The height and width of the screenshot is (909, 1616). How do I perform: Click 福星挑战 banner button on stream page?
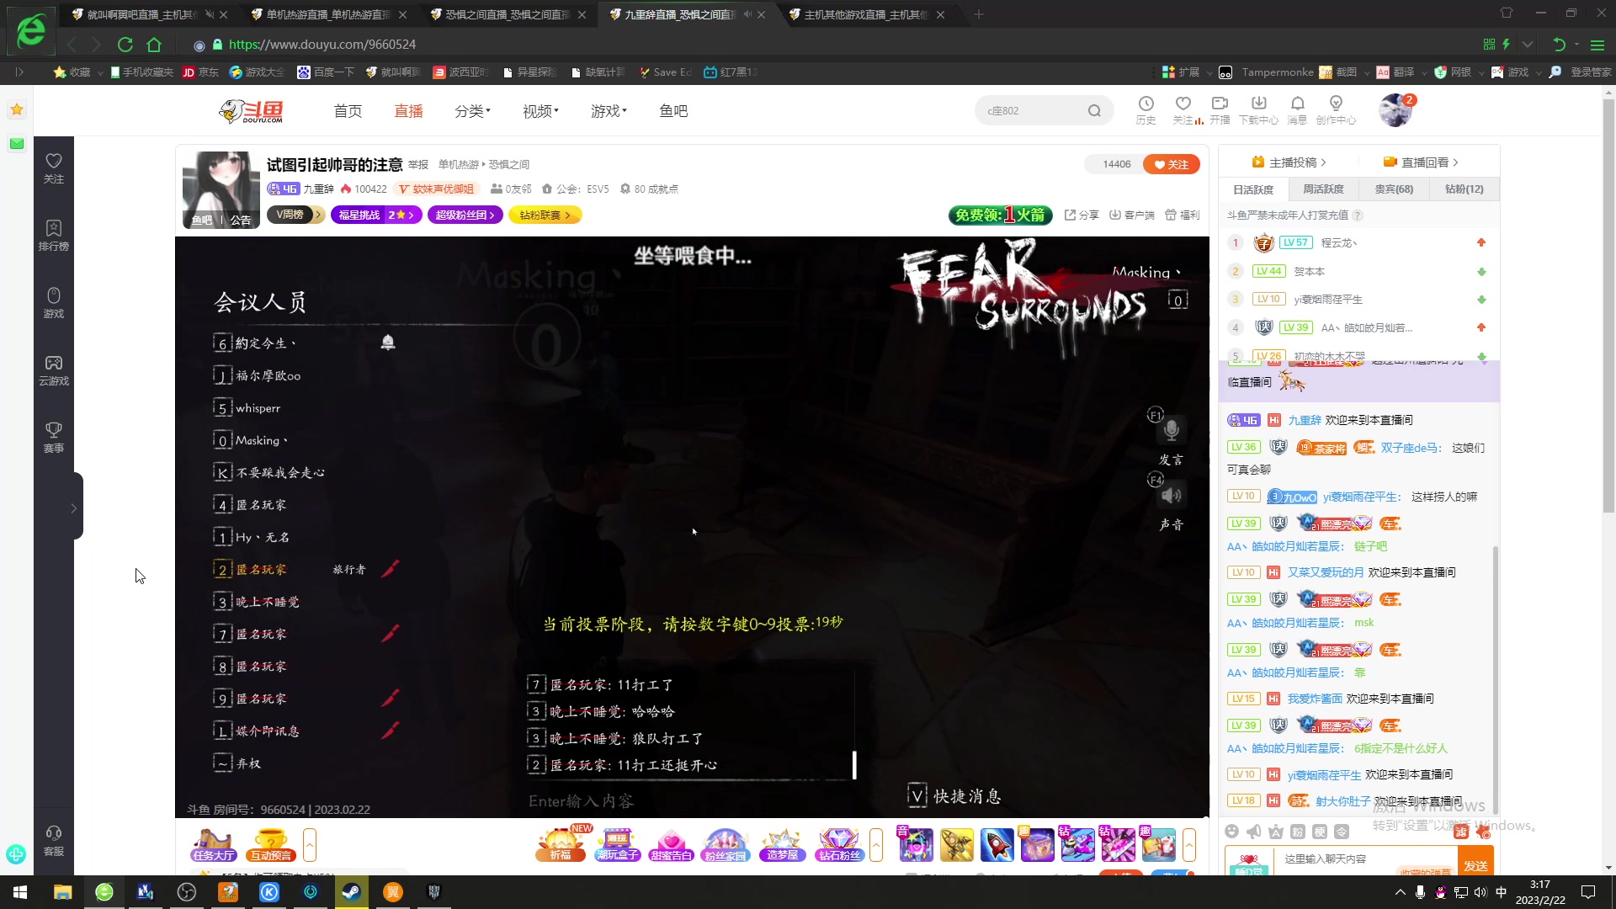(376, 215)
